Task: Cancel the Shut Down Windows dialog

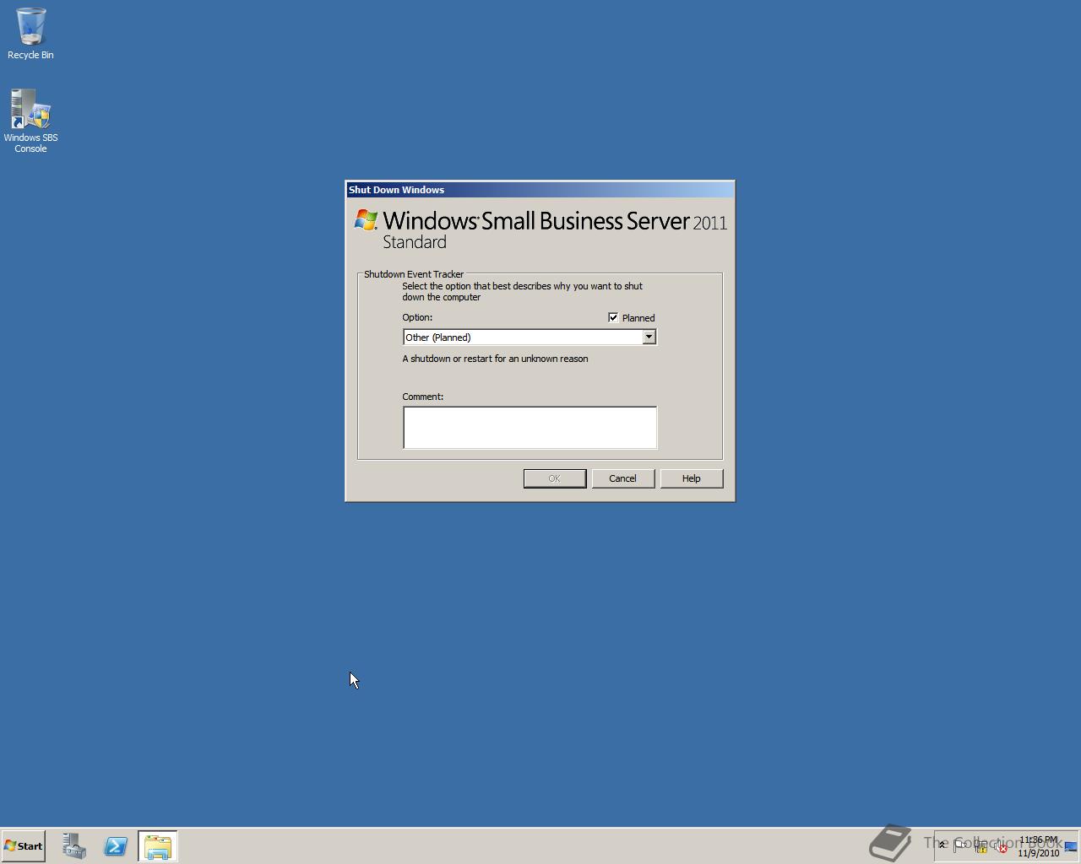Action: 623,478
